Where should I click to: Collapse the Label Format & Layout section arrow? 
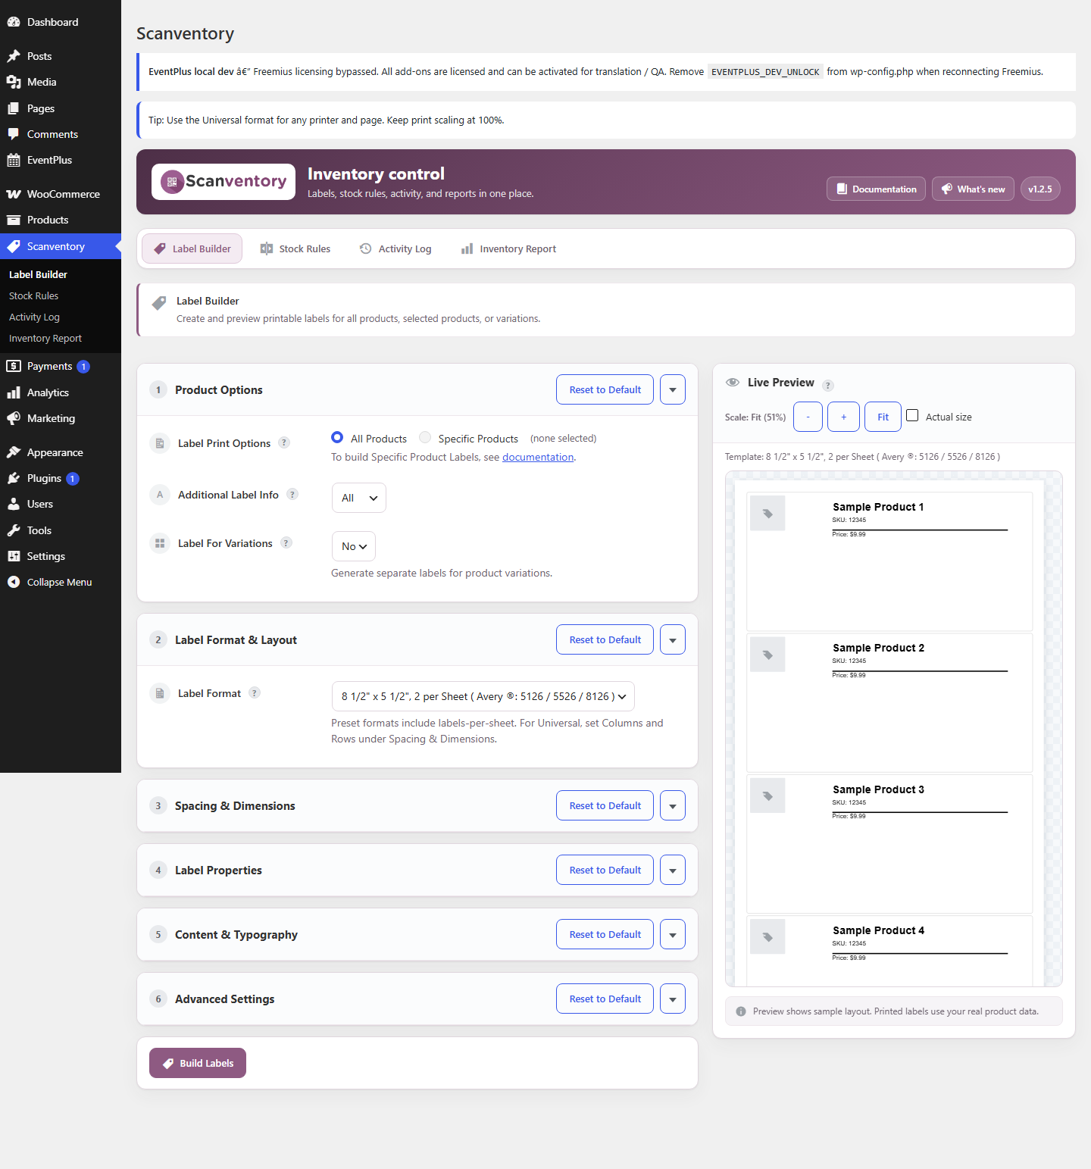point(673,639)
